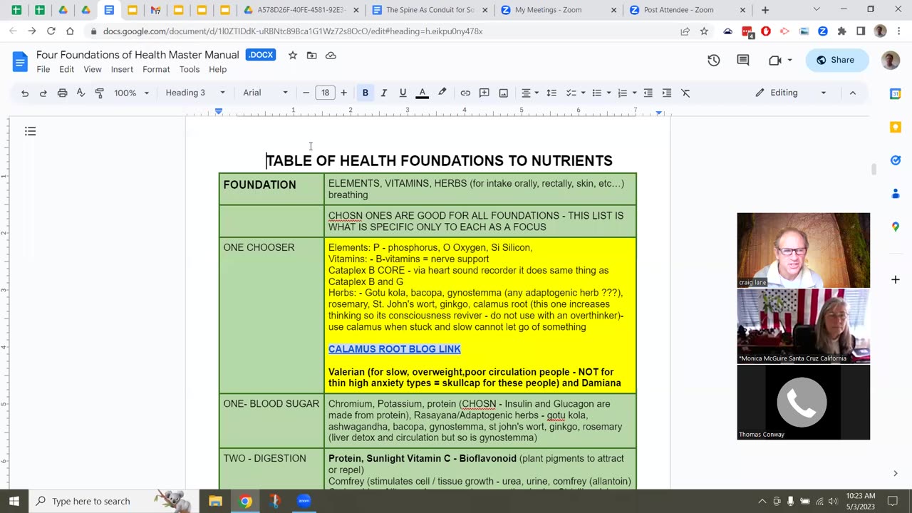This screenshot has height=513, width=912.
Task: Open Google Tasks in side panel
Action: pos(896,160)
